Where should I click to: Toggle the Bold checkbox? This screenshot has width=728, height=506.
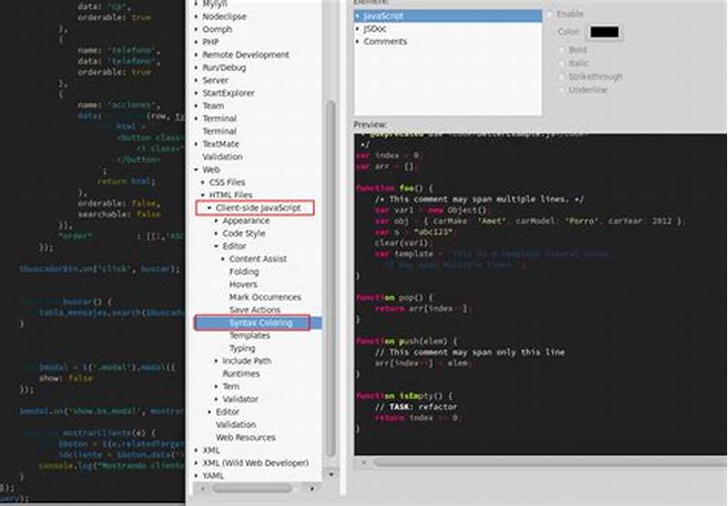pos(561,50)
